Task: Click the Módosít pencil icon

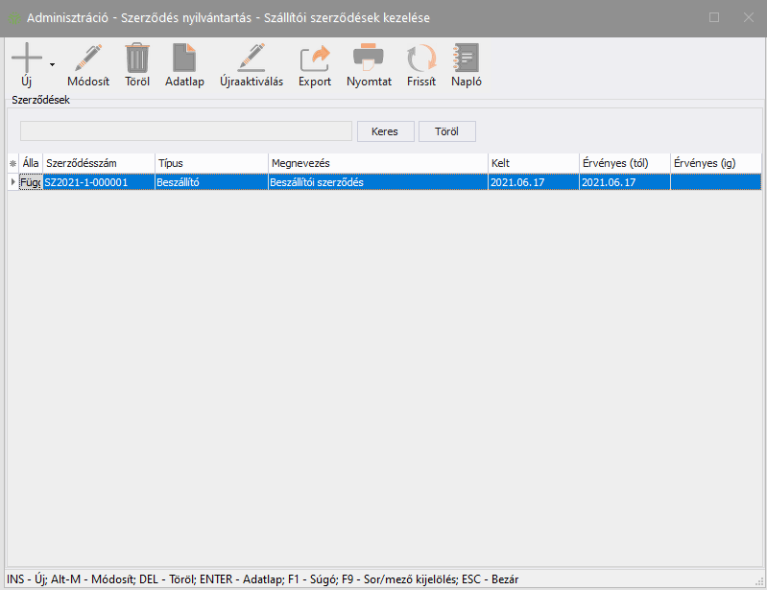Action: pos(88,59)
